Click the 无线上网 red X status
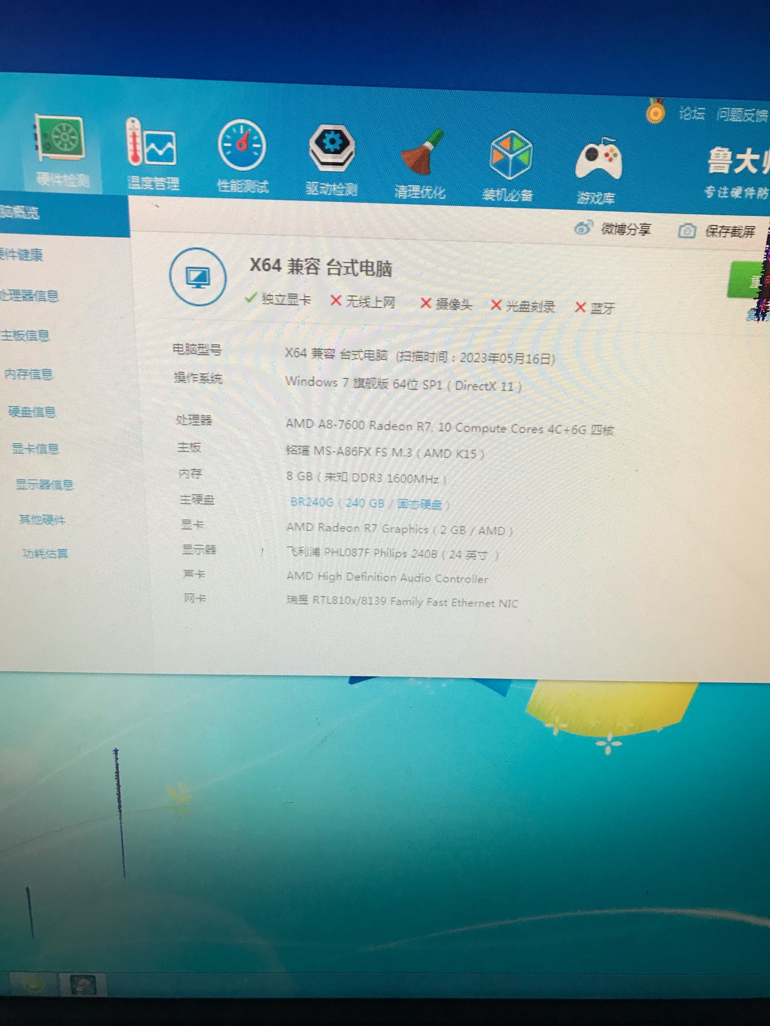 (x=363, y=302)
